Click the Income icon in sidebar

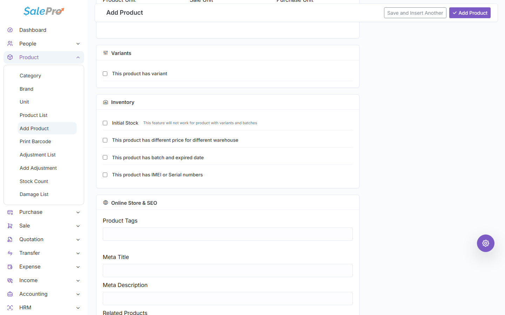10,281
